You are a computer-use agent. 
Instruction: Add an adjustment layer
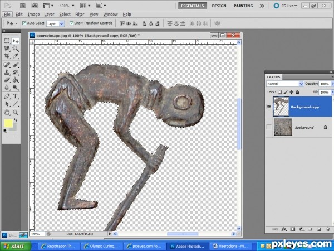[301, 229]
